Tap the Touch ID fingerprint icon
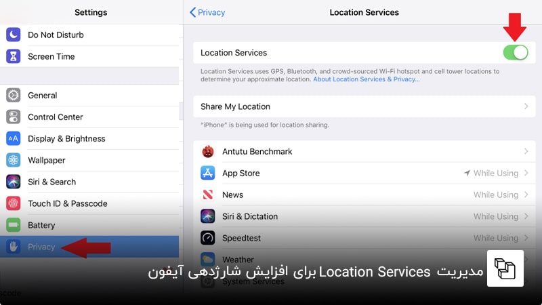The image size is (542, 305). (13, 203)
